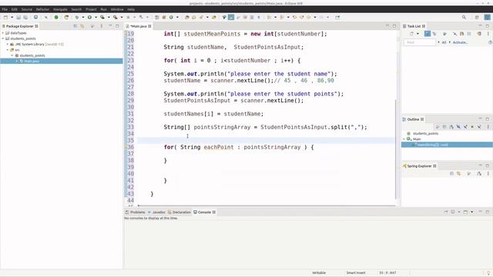Toggle Hide Static Members in Outline toolbar

click(x=465, y=126)
